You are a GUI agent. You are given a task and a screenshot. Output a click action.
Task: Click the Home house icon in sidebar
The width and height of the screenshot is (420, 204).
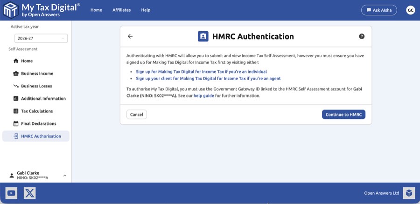coord(16,61)
